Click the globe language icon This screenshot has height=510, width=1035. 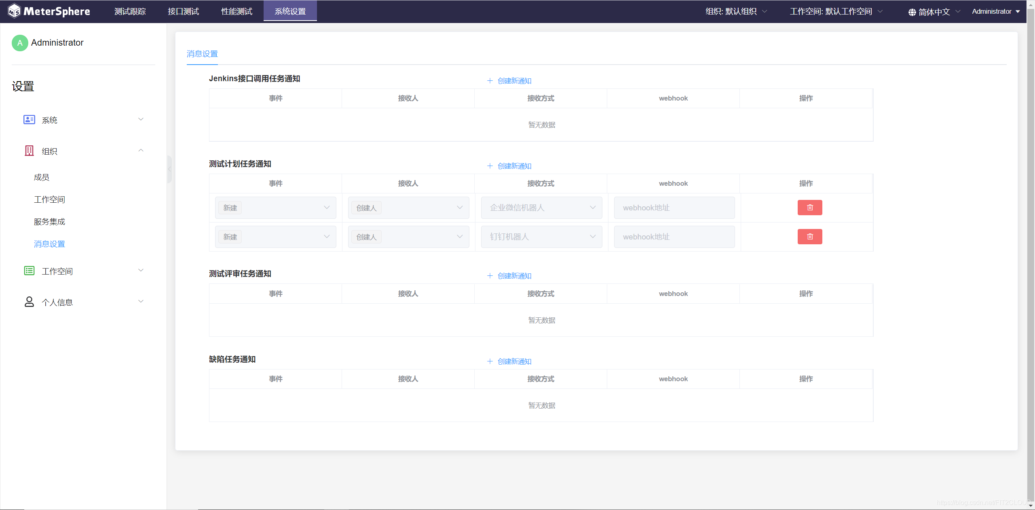point(912,12)
